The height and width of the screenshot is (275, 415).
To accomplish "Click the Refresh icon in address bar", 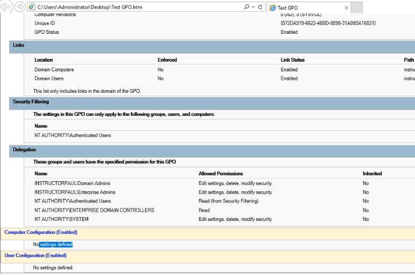I will coord(260,8).
